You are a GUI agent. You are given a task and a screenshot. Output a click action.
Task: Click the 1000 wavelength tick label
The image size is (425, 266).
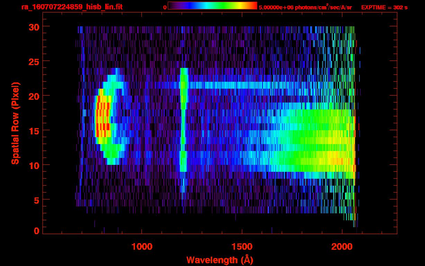[x=142, y=247]
